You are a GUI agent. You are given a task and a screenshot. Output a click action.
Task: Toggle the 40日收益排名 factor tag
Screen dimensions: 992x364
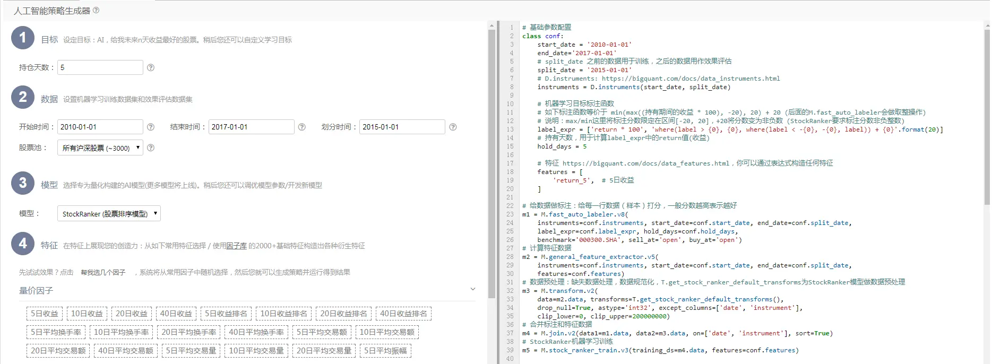(403, 314)
